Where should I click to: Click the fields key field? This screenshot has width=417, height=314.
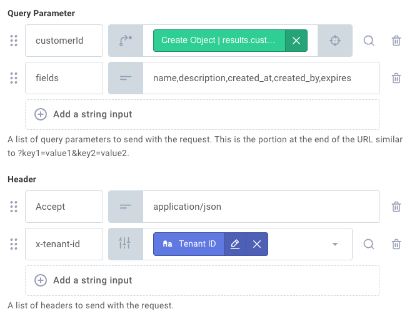tap(64, 78)
